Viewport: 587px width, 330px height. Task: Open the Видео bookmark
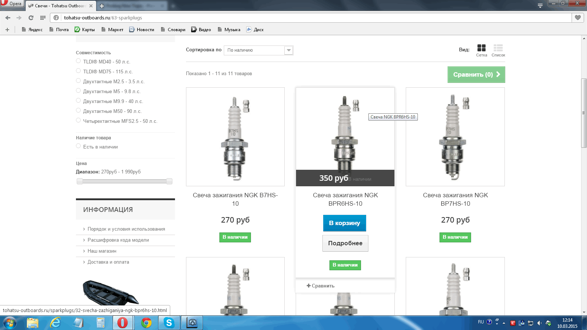point(201,30)
